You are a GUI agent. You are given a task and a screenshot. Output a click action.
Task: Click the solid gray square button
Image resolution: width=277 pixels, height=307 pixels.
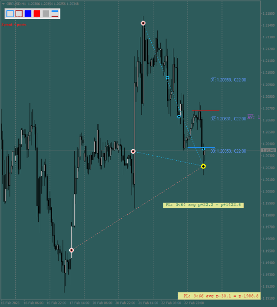[46, 14]
